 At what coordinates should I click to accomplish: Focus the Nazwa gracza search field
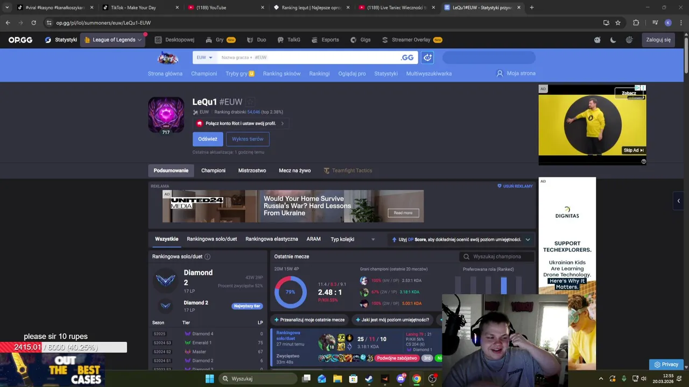coord(307,58)
